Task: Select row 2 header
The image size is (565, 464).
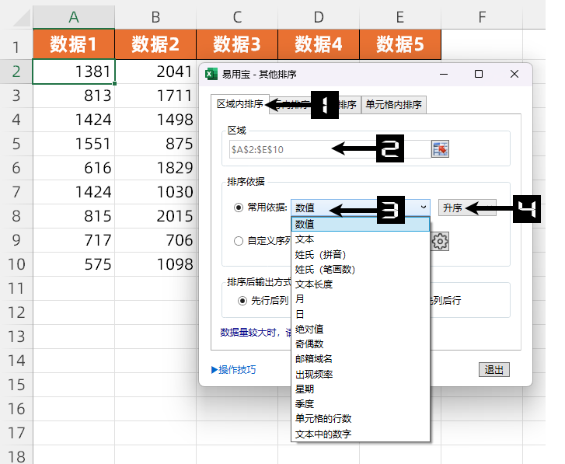Action: [16, 72]
